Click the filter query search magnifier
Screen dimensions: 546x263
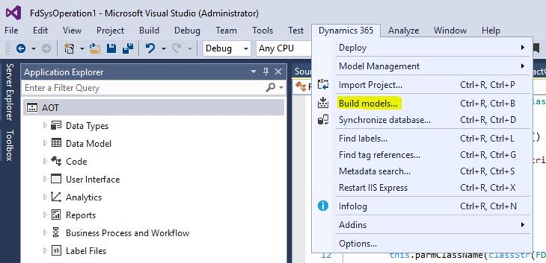tap(270, 88)
